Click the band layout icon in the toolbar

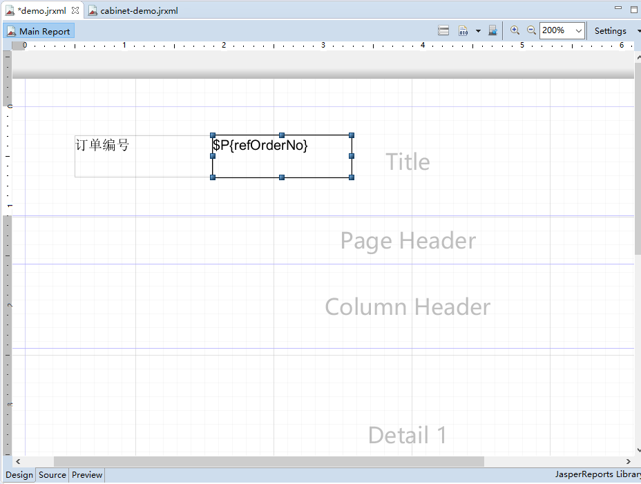point(443,30)
